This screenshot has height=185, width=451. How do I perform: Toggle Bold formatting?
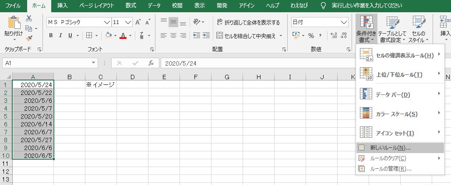point(51,35)
